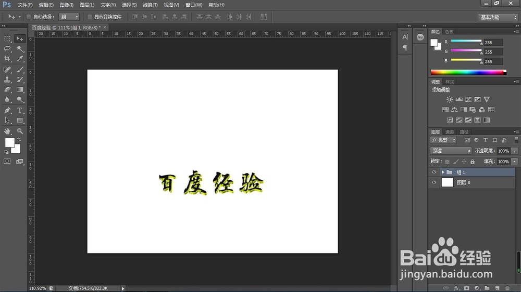Hide the 图层 0 layer
521x292 pixels.
[x=434, y=182]
